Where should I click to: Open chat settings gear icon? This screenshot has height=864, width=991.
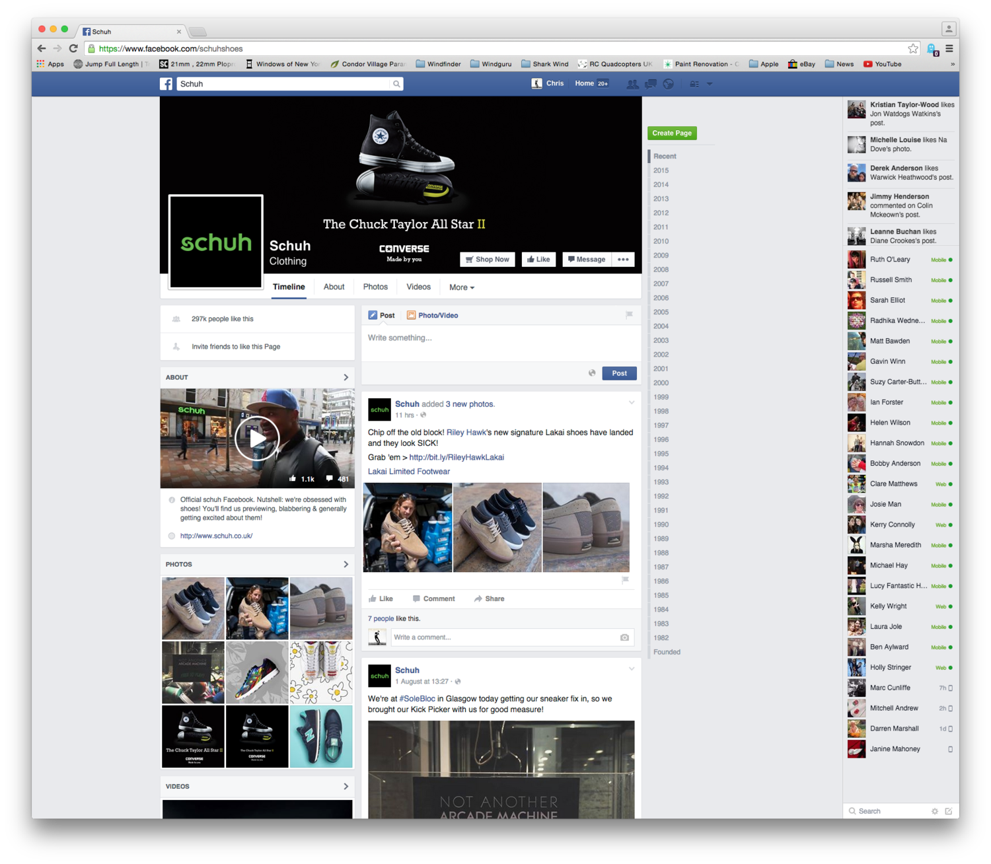(935, 811)
